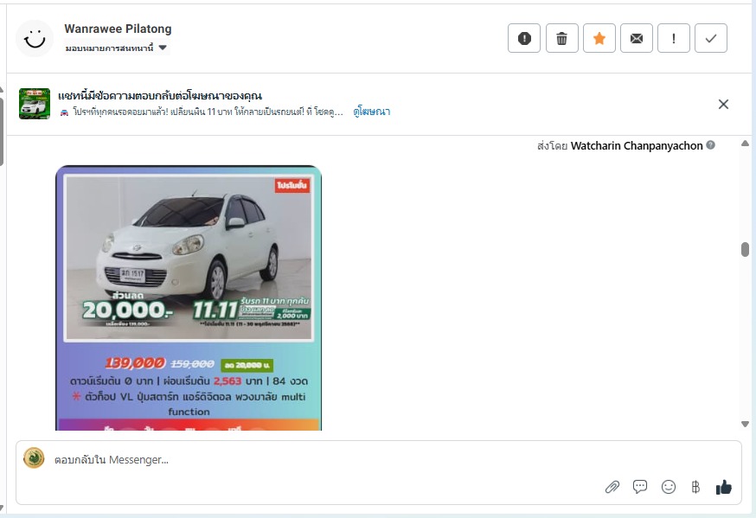Click the chat scrollbar thumb

point(745,250)
